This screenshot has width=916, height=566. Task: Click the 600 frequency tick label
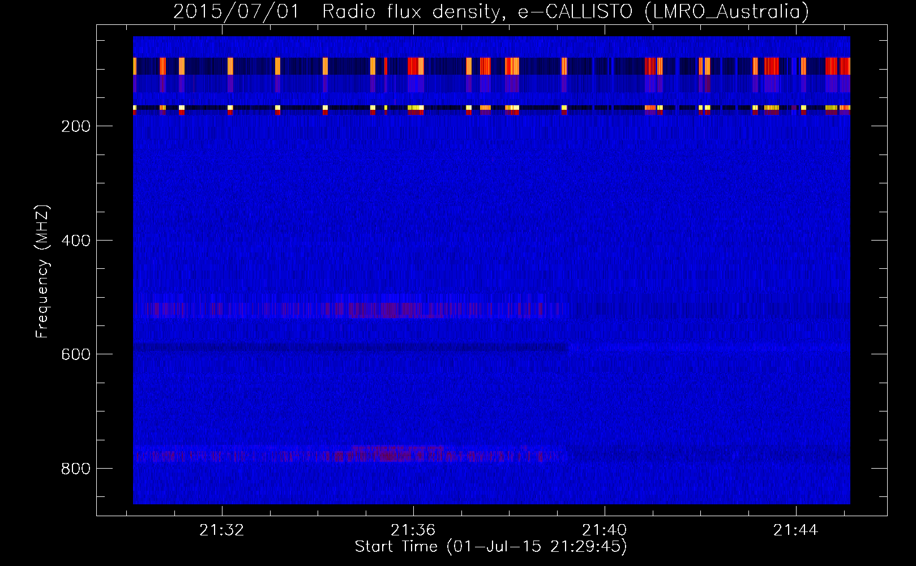tap(75, 354)
